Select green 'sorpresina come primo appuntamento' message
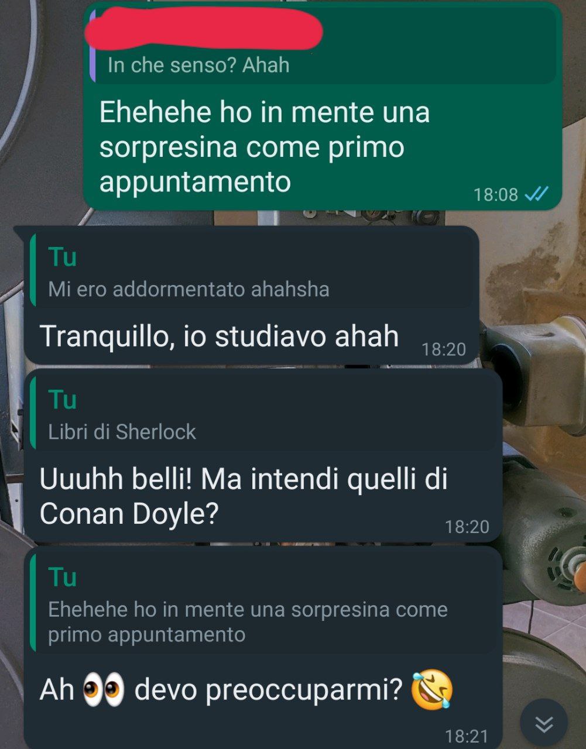Screen dimensions: 586x749 [x=323, y=106]
